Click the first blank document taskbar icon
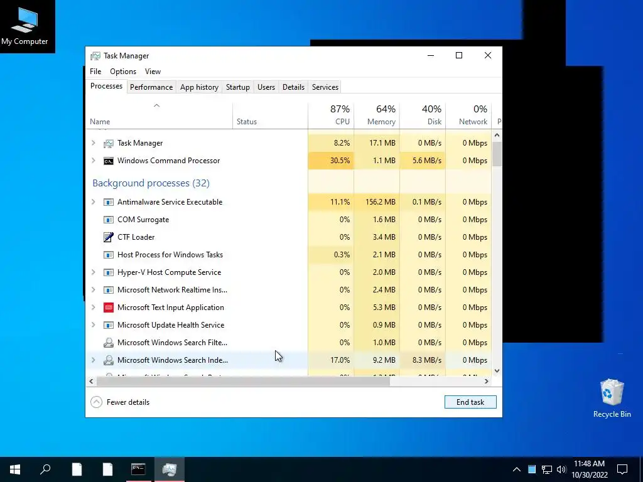Screen dimensions: 643x482 tap(77, 469)
